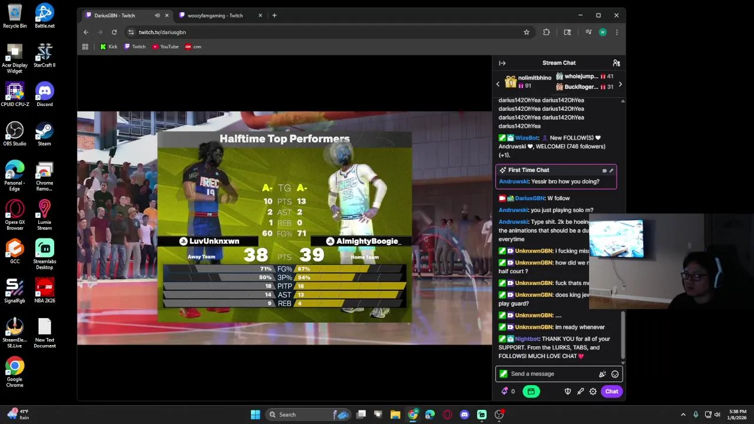
Task: Switch to the DariusGBN - Twitch tab
Action: point(115,15)
